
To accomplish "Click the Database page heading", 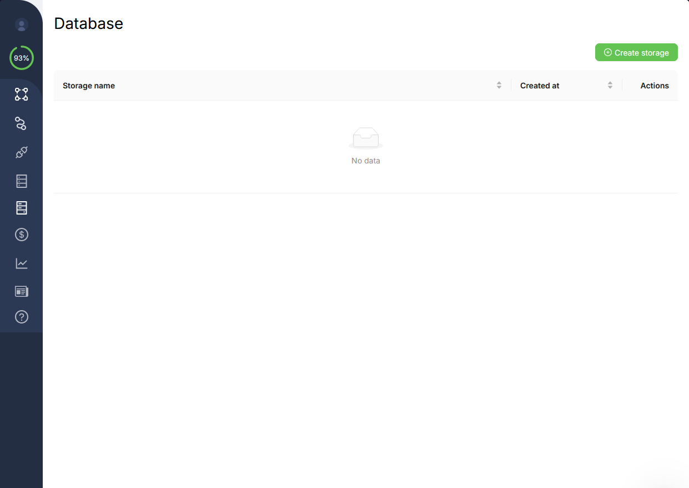I will coord(88,23).
